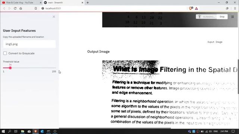
Task: Close the Ride & Code Vlog YouTube tab
Action: (41, 3)
